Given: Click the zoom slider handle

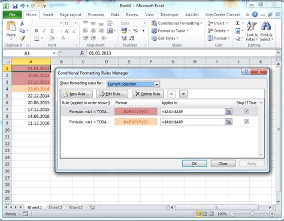Looking at the screenshot, I should coord(252,214).
